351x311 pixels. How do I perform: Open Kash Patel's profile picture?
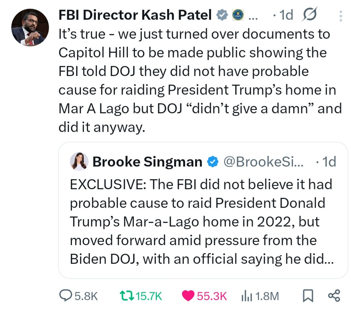point(30,27)
